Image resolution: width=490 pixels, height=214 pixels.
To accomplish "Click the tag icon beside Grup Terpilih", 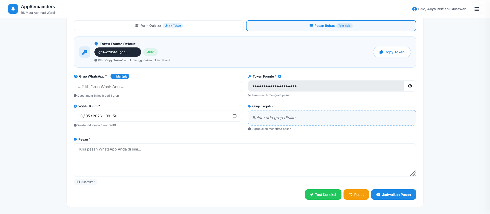I will click(x=249, y=106).
